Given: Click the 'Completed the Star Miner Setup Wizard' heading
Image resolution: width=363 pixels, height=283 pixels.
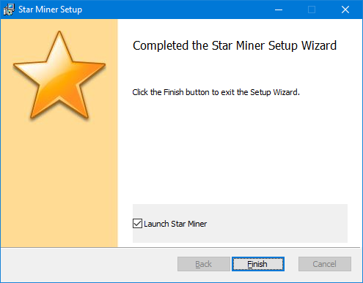Looking at the screenshot, I should (x=235, y=45).
